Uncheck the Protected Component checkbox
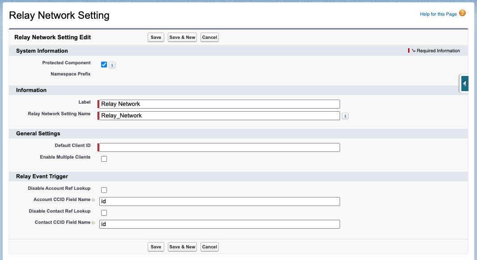Screen dimensions: 477x260 click(x=104, y=65)
